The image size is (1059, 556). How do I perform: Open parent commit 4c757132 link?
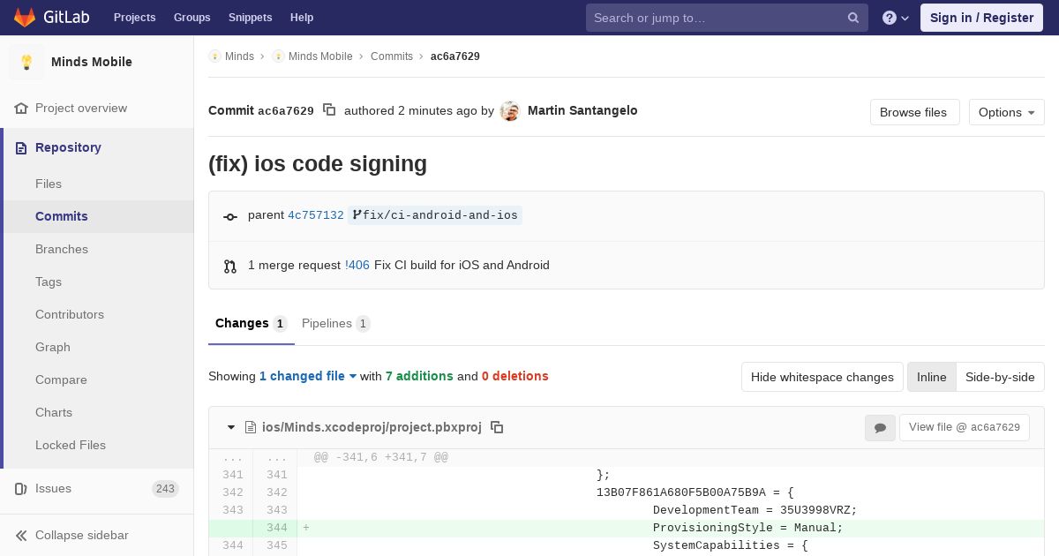pyautogui.click(x=316, y=215)
